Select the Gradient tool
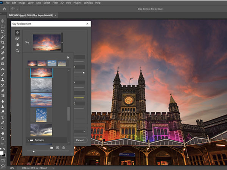Screen dimensions: 227x170 (3, 96)
